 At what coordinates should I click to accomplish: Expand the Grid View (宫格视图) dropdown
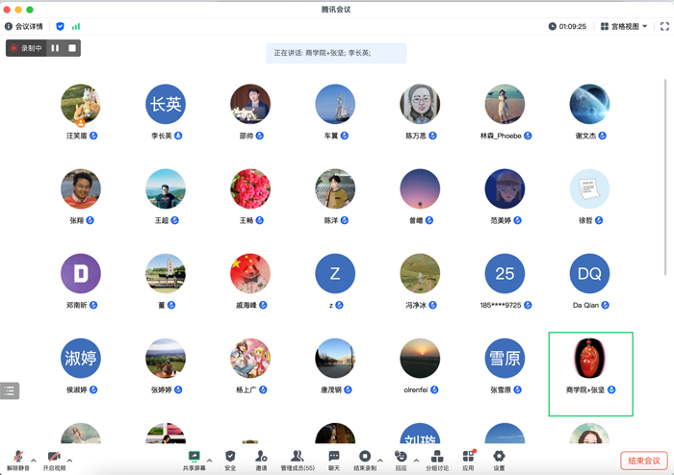pyautogui.click(x=624, y=27)
